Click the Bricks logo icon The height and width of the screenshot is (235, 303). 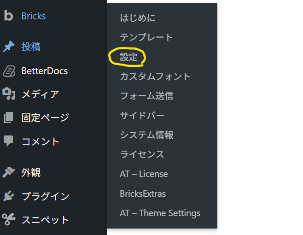point(8,16)
